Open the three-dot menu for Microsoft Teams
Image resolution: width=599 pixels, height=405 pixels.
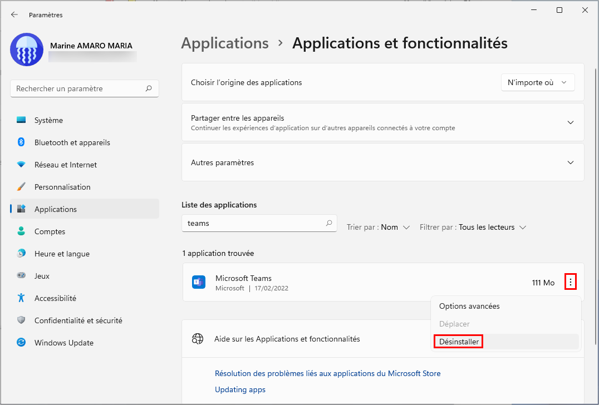click(571, 282)
